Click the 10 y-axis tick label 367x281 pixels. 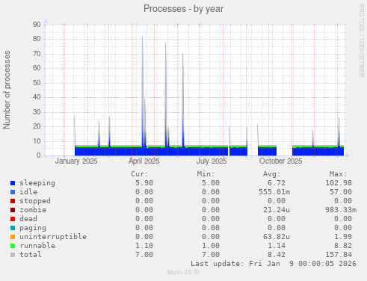[37, 141]
